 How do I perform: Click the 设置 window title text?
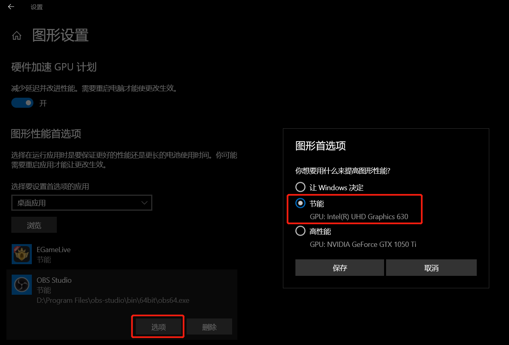pos(37,7)
